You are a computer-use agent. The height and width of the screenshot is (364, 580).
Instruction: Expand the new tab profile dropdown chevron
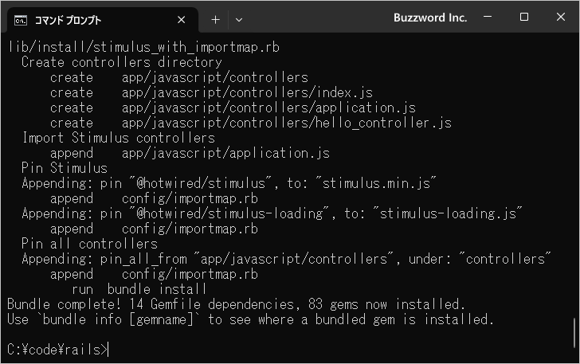(239, 20)
